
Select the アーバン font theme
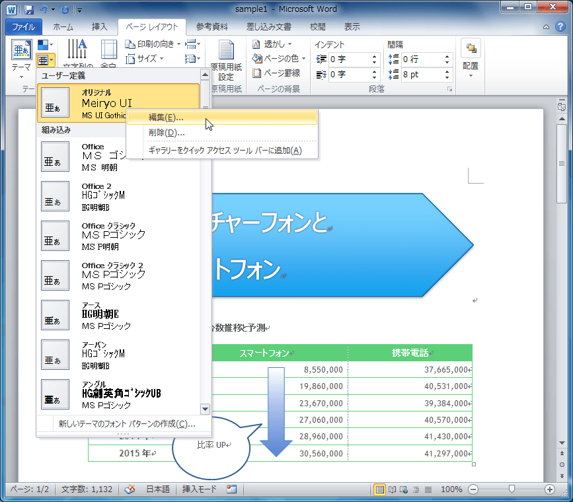(118, 355)
